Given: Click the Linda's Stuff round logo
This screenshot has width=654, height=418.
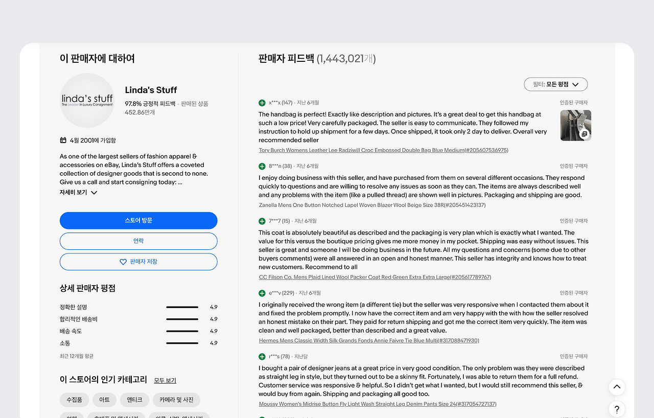Looking at the screenshot, I should (x=87, y=100).
